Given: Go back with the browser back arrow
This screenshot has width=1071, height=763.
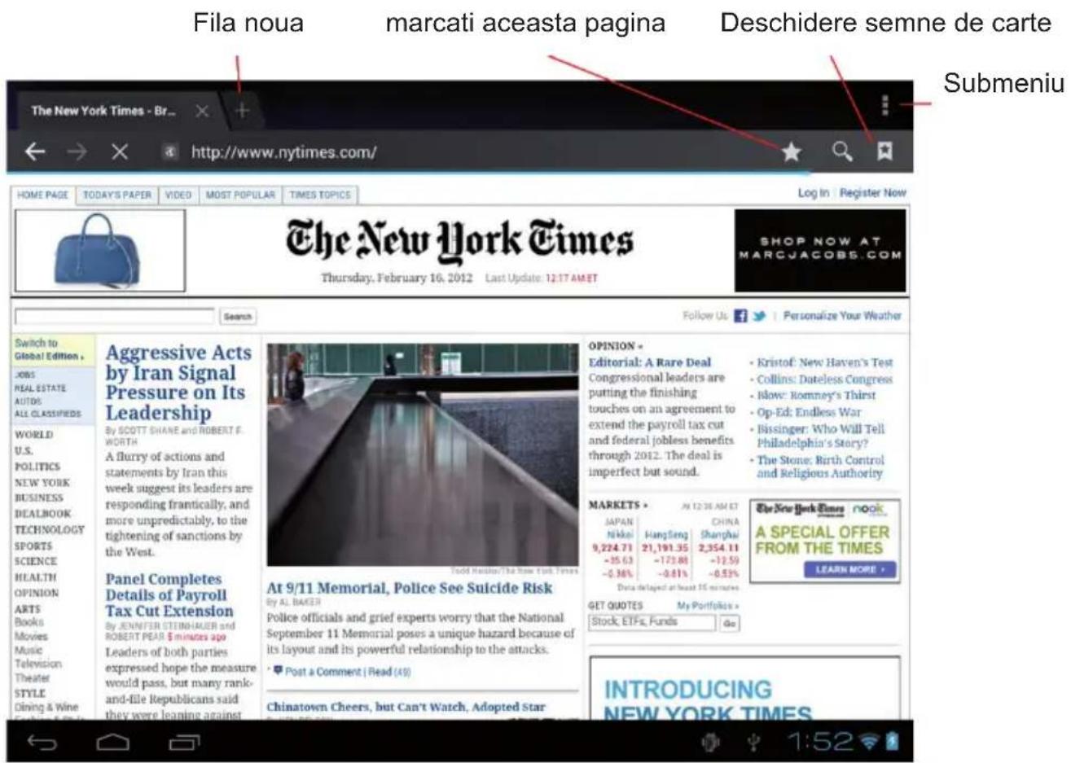Looking at the screenshot, I should point(34,151).
